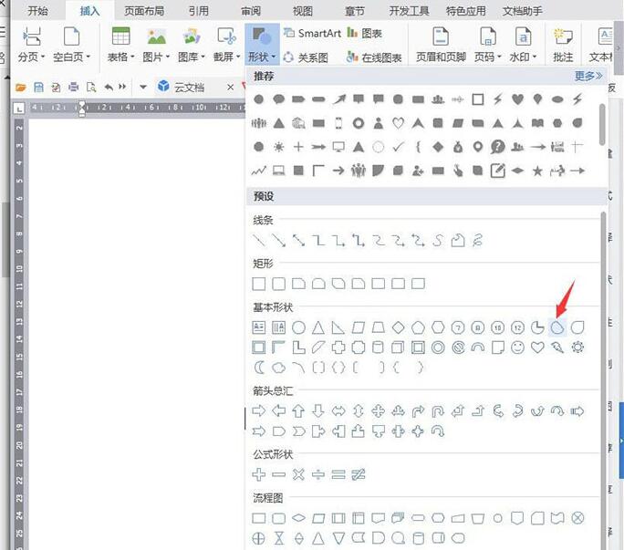Pick the smiley face shape
Image resolution: width=624 pixels, height=550 pixels.
point(517,348)
